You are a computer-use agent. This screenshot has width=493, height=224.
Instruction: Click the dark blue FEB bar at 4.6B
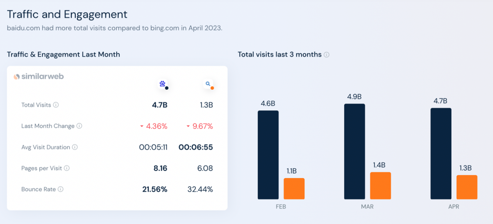pos(268,155)
